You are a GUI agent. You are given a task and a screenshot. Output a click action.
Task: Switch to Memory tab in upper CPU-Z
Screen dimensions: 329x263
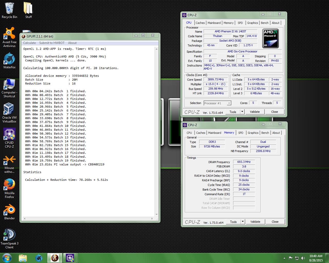[x=229, y=23]
